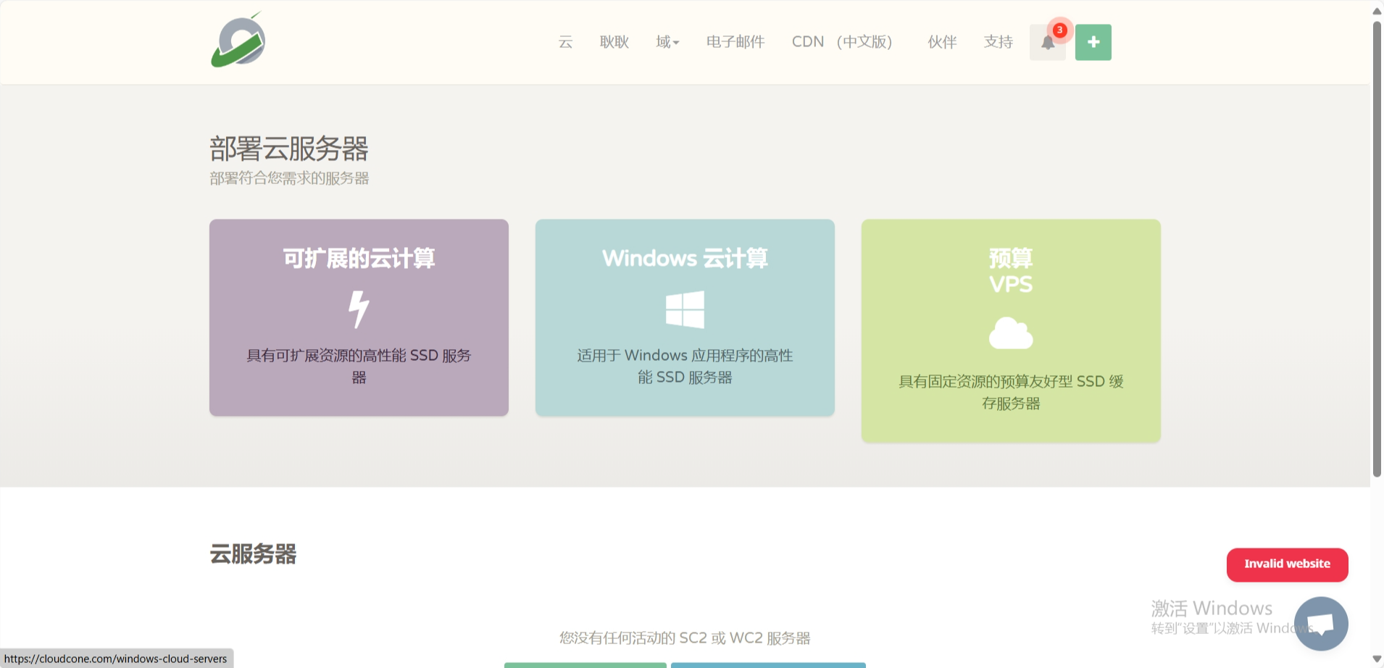The image size is (1384, 668).
Task: Open the 预算 VPS card
Action: pos(1011,330)
